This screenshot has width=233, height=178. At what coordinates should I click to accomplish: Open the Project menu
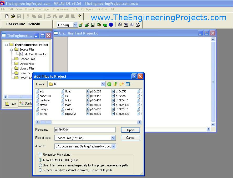pos(30,9)
